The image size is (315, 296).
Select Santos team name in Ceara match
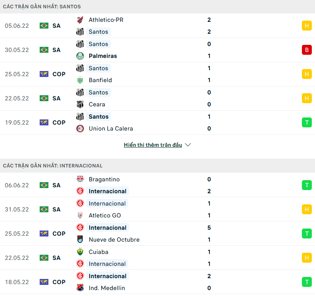(x=98, y=92)
